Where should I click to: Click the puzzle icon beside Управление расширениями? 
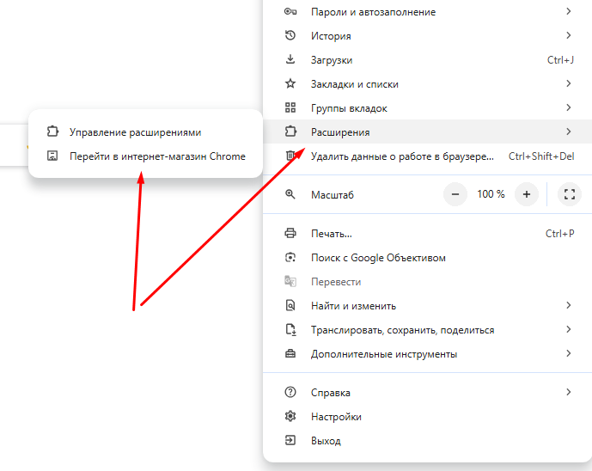point(52,132)
